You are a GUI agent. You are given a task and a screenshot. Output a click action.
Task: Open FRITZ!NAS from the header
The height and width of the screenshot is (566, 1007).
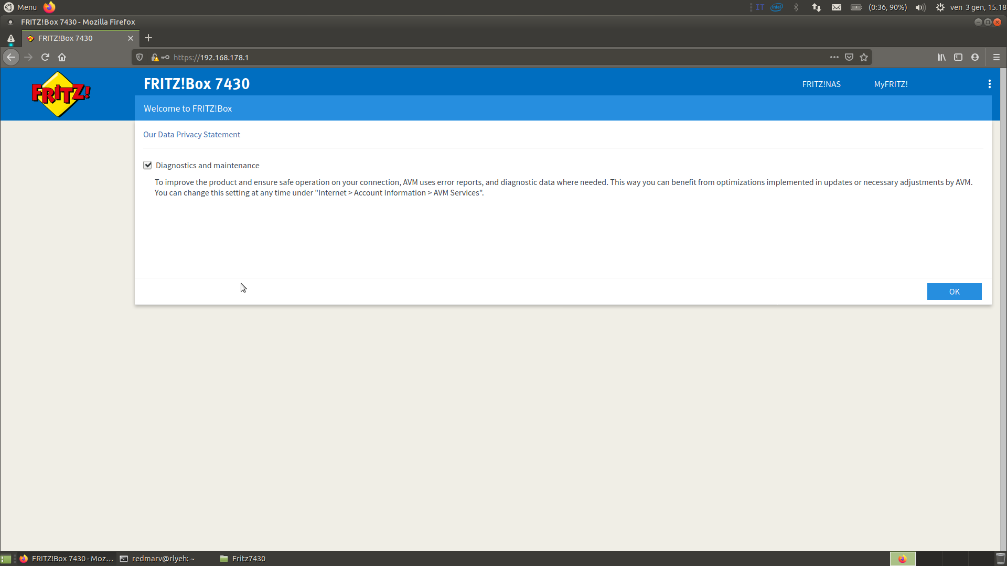click(x=821, y=84)
